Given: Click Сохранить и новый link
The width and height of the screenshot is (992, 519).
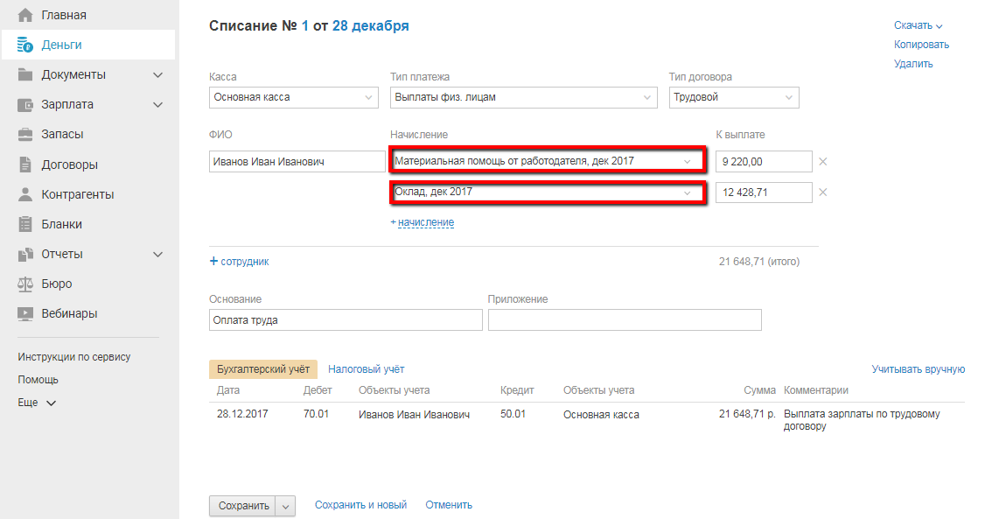Looking at the screenshot, I should point(360,505).
